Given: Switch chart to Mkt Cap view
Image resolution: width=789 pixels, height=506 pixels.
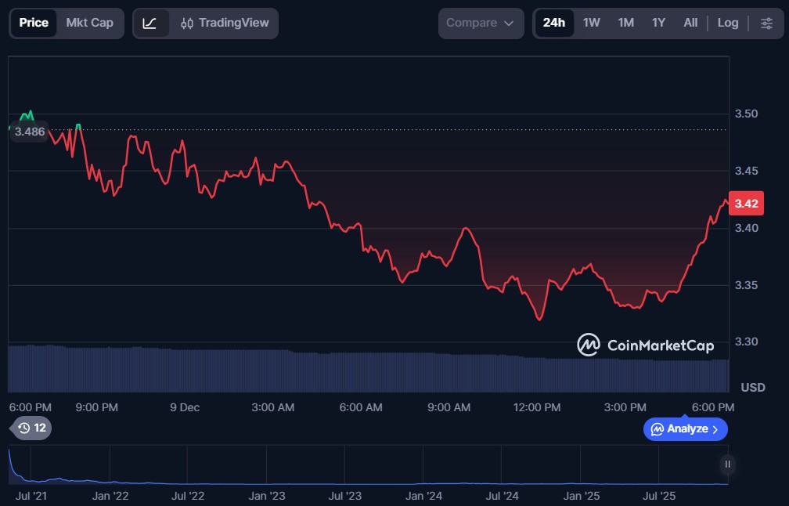Looking at the screenshot, I should (x=89, y=23).
